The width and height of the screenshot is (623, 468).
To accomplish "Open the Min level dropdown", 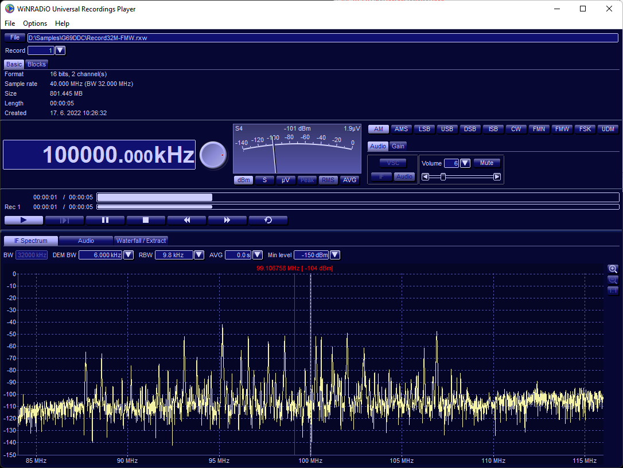I will 335,255.
